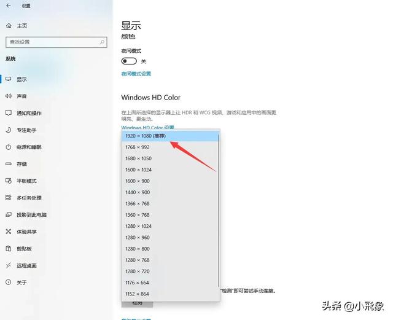Screen dimensions: 393x320
Task: Click the 平板模式 tablet icon
Action: [x=9, y=181]
